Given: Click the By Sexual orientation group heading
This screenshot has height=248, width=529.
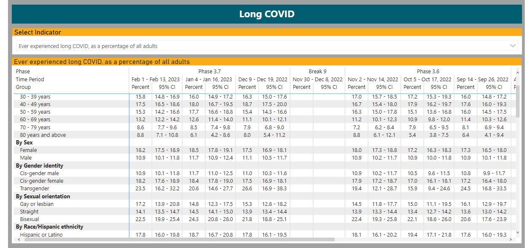Looking at the screenshot, I should pos(43,196).
